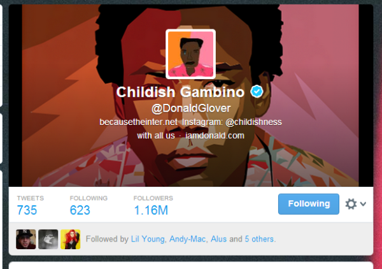Open the Childish Gambino profile picture
Screen dimensions: 382x269
coord(190,54)
